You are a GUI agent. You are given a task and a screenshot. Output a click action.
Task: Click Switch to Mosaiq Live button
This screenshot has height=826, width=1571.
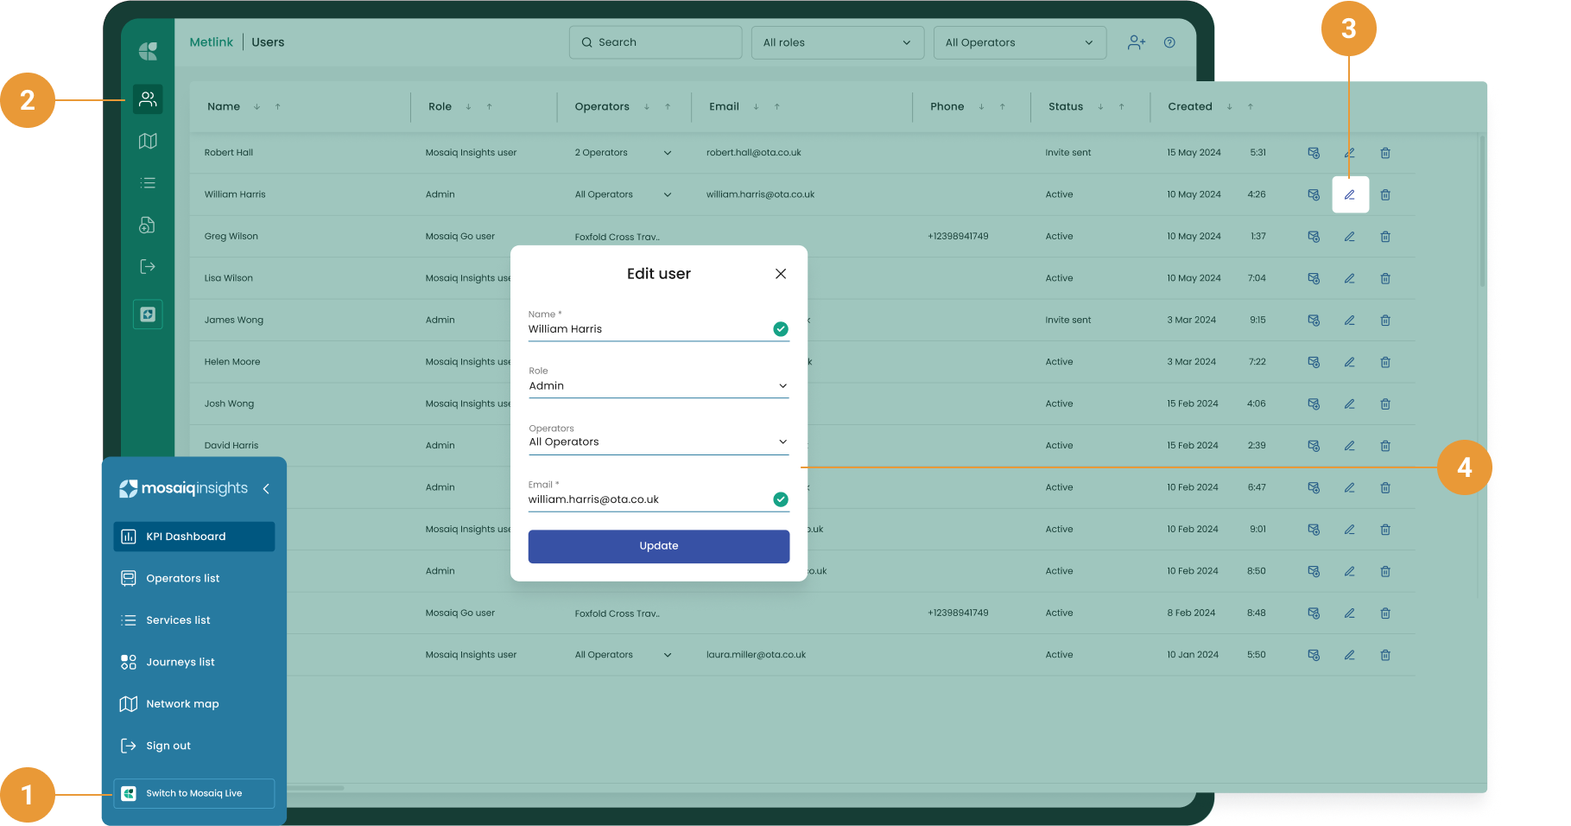(x=193, y=793)
